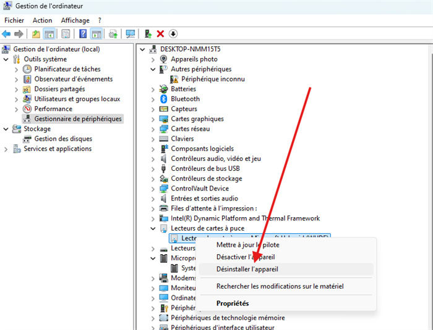Expand the Cartes réseau node
This screenshot has height=330, width=433.
tap(153, 129)
